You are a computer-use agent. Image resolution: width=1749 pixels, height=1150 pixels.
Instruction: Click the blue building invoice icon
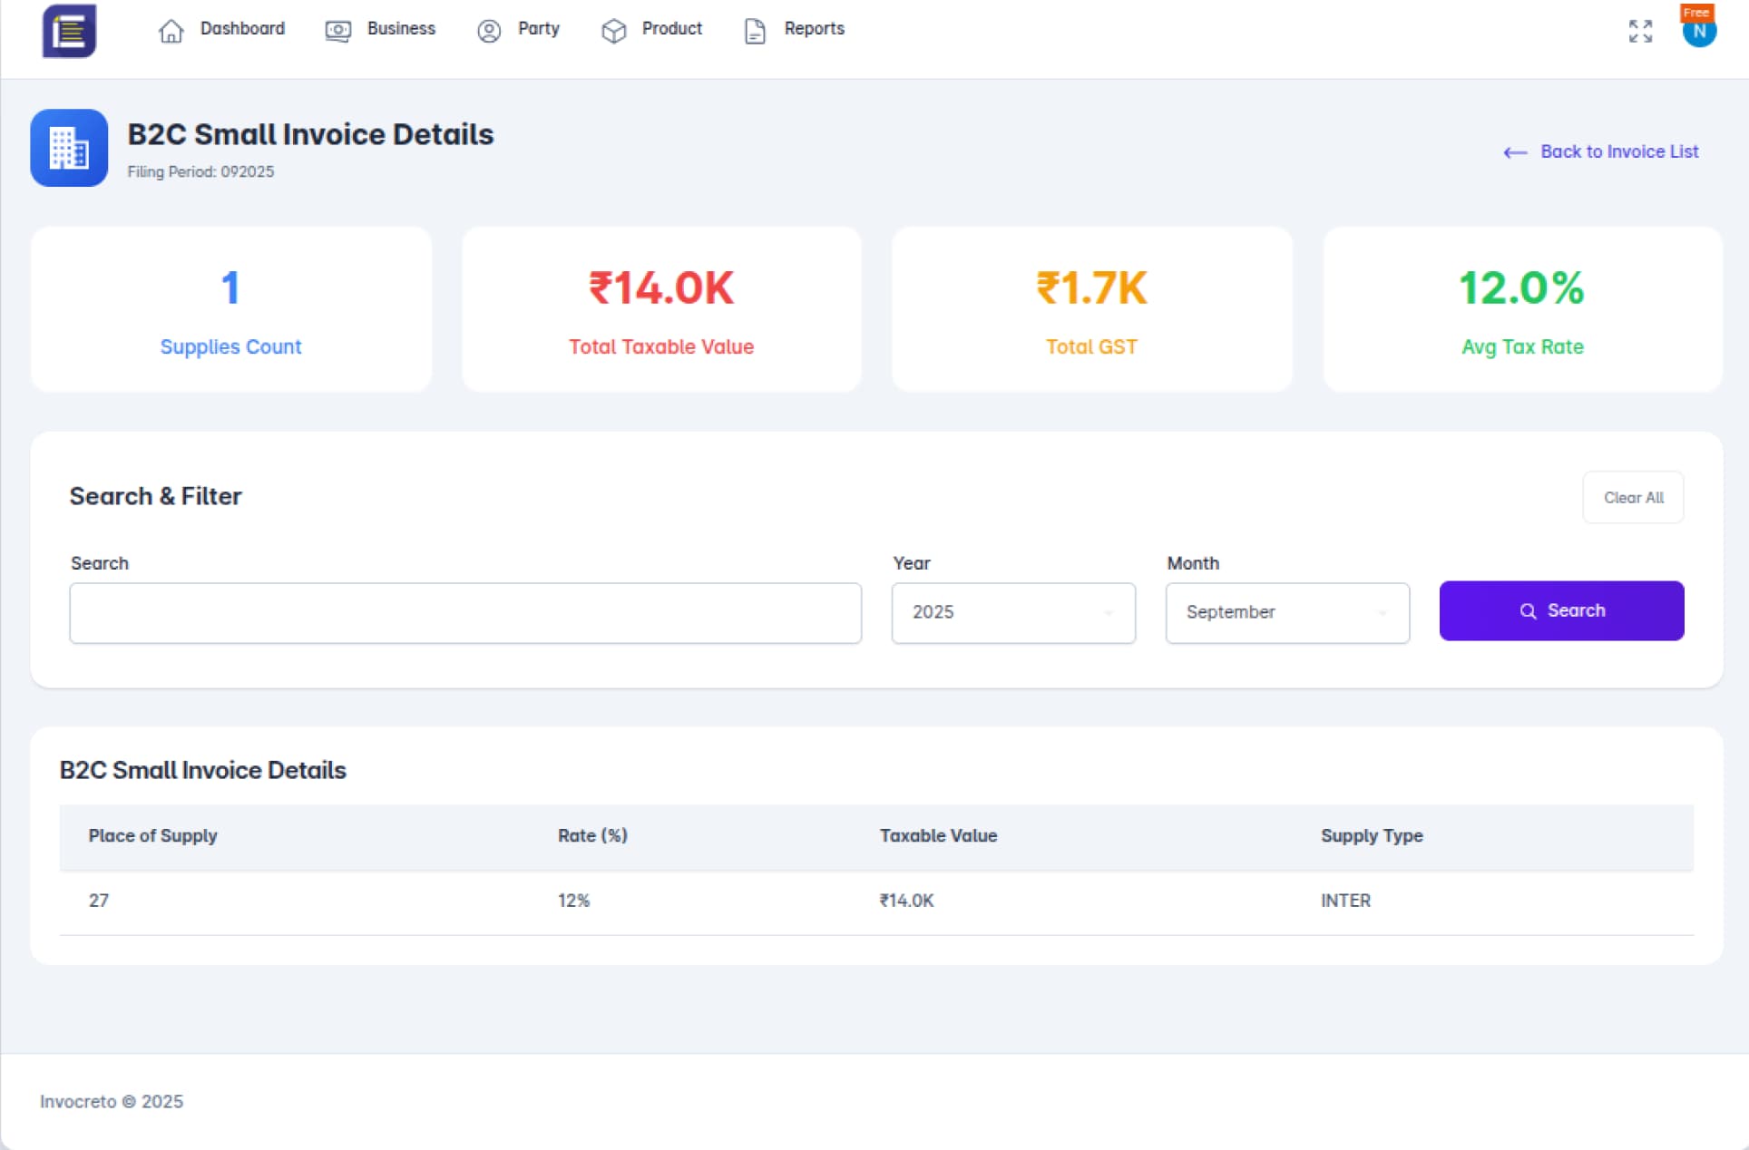click(69, 148)
